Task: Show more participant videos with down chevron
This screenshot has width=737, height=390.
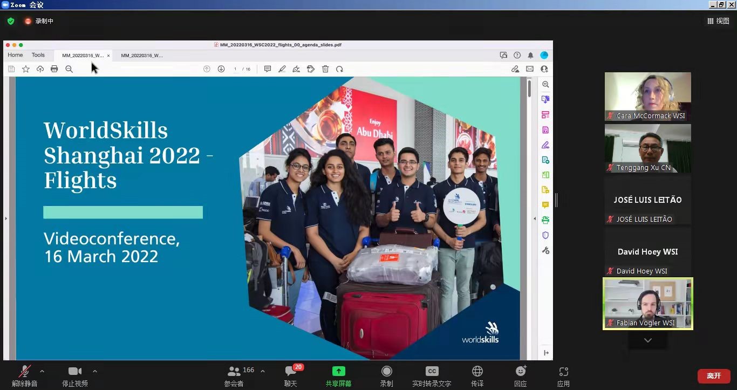Action: (x=647, y=340)
